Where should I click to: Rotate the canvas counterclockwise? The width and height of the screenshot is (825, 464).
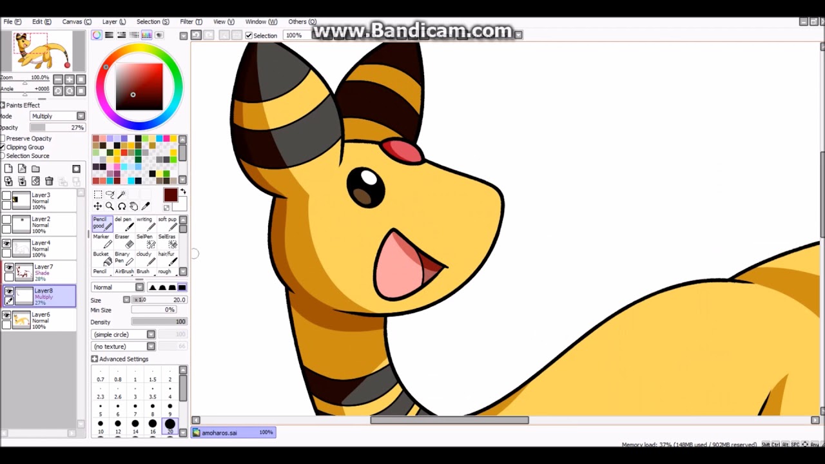(58, 91)
